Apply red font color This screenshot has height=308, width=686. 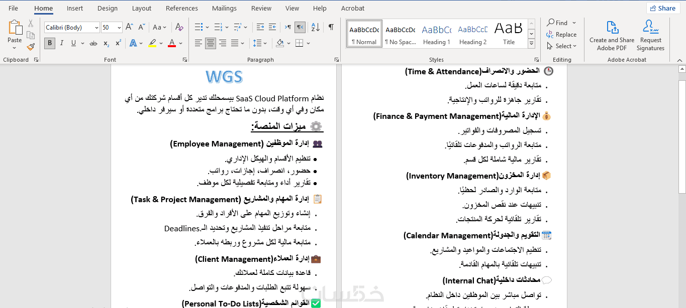(x=172, y=44)
